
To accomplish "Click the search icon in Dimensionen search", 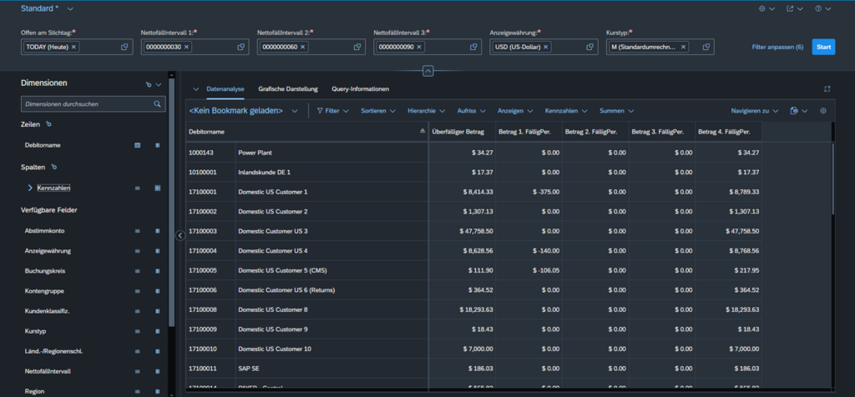I will pos(157,103).
